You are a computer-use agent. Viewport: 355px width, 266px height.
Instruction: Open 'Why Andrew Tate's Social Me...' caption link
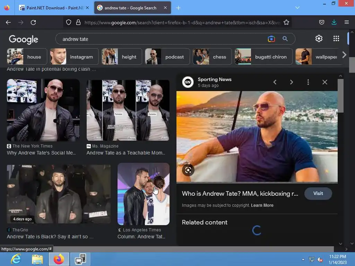(x=41, y=153)
